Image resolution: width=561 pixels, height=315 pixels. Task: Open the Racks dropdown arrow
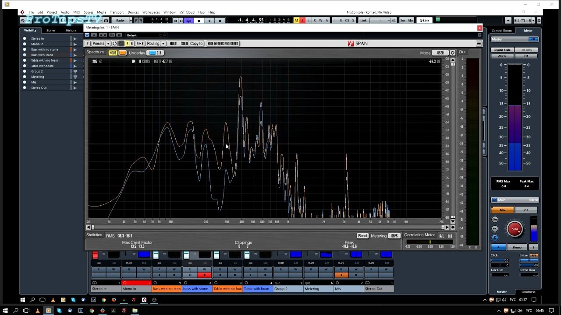[x=131, y=21]
